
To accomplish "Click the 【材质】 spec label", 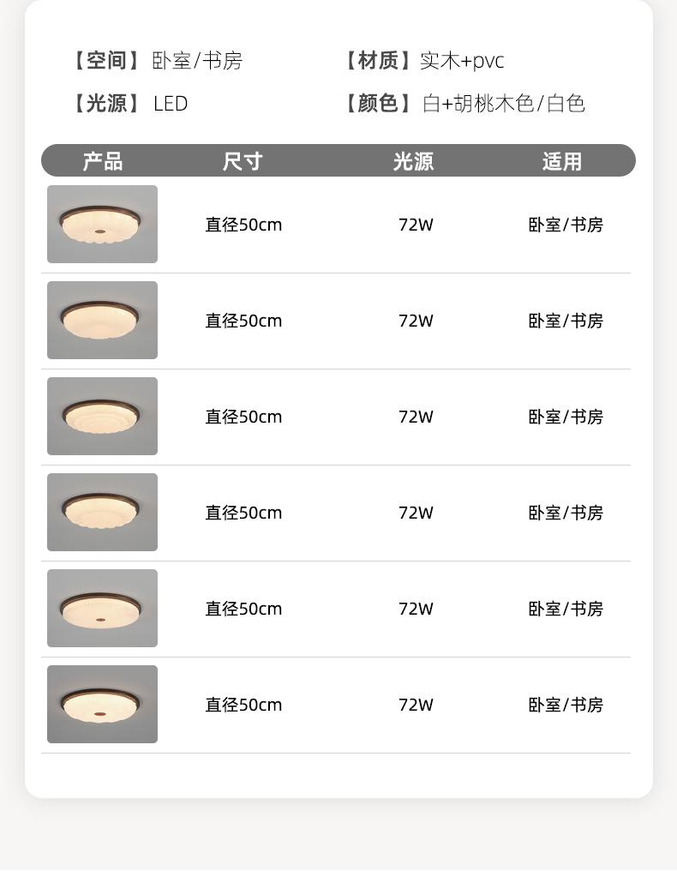I will pyautogui.click(x=378, y=61).
